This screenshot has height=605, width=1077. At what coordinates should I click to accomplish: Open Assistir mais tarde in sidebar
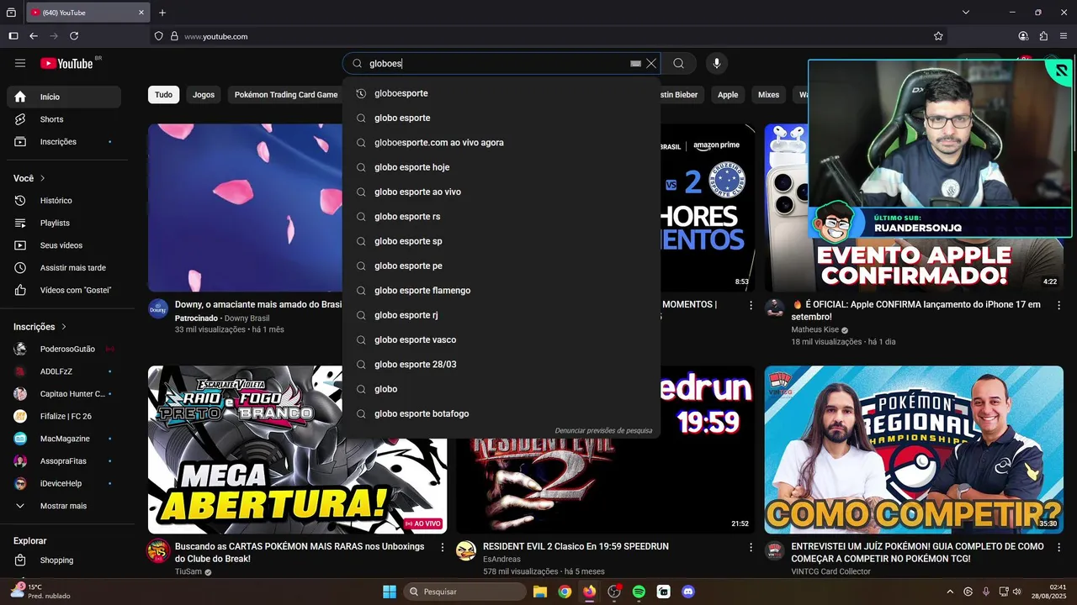click(64, 268)
